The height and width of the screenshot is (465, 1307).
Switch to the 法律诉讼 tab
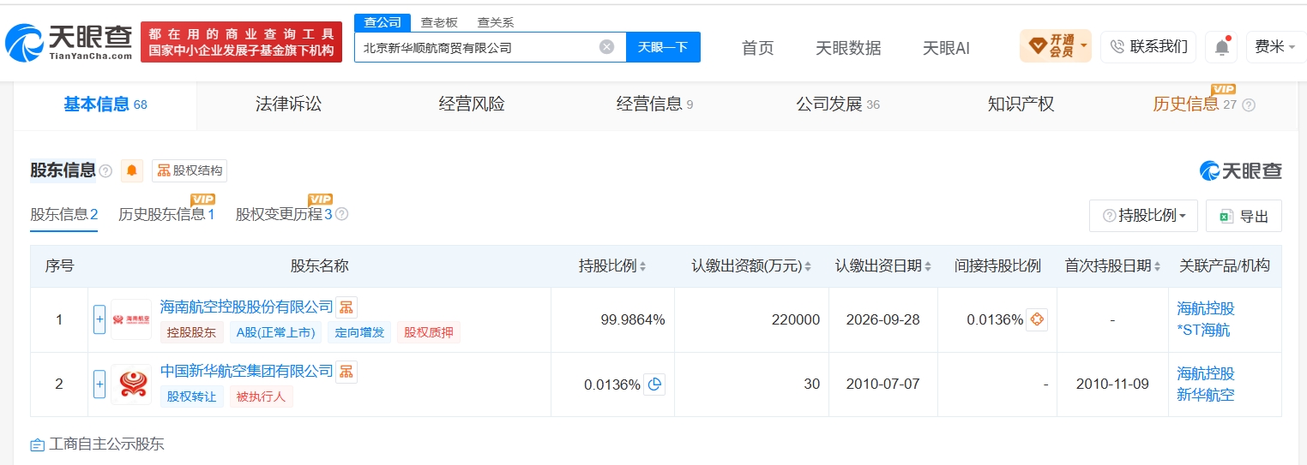click(288, 104)
